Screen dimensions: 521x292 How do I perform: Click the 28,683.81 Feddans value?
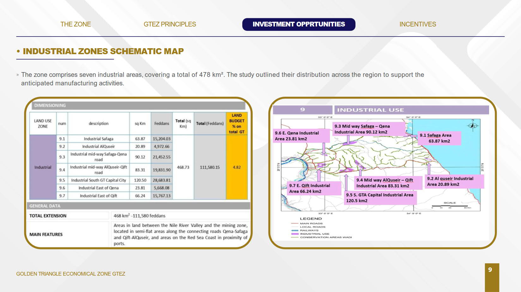(x=161, y=180)
